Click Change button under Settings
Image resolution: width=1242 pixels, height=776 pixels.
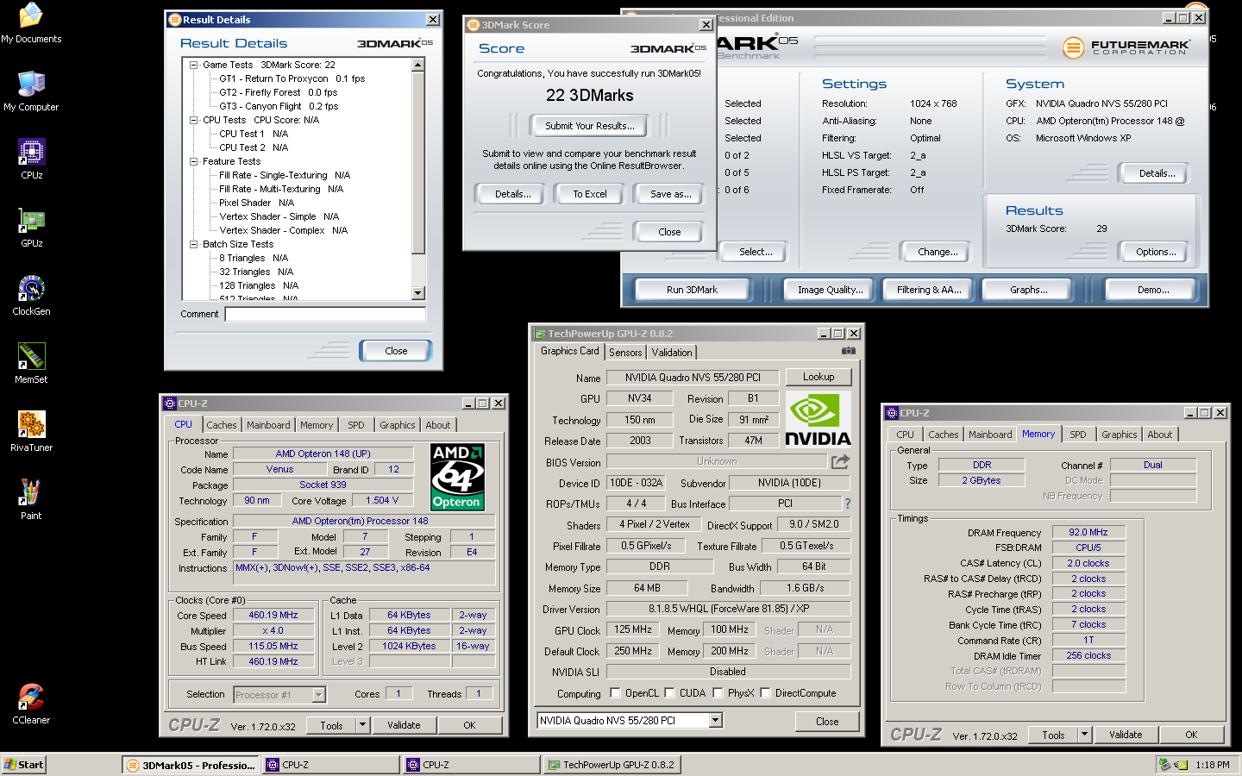(938, 252)
